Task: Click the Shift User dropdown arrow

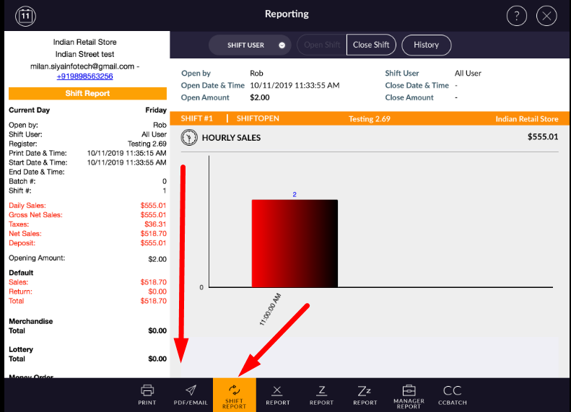Action: (x=282, y=45)
